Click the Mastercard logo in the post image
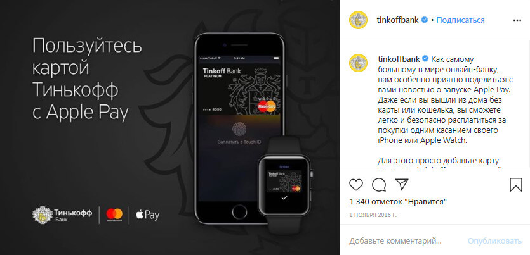The image size is (530, 255). [114, 215]
